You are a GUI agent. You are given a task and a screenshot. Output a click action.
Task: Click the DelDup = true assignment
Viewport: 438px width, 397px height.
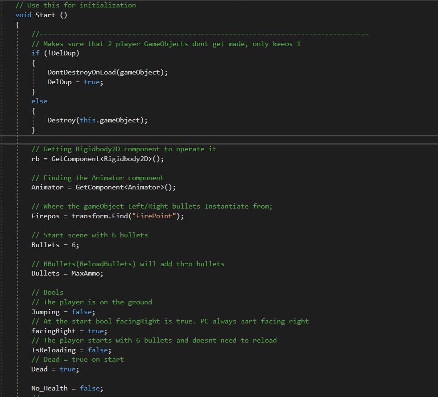(73, 82)
